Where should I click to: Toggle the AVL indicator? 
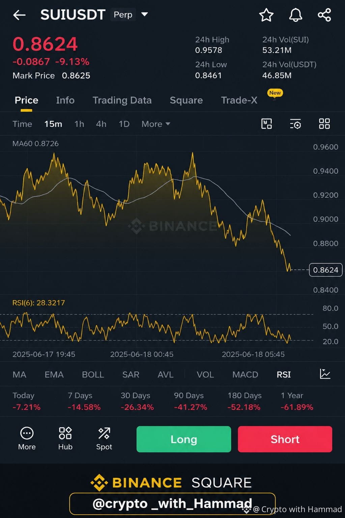pos(165,374)
